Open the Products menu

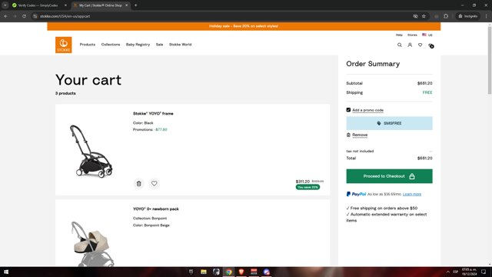[x=87, y=45]
